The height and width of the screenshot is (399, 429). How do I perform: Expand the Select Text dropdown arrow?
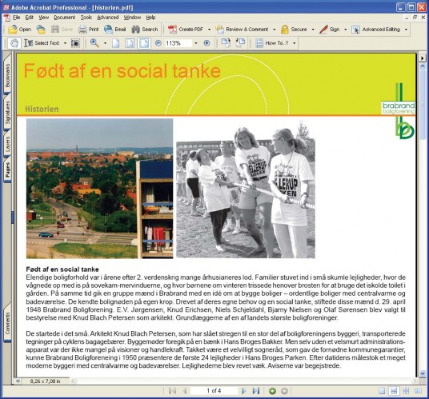tap(65, 43)
